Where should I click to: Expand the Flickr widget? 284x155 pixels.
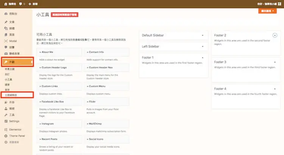[106, 102]
